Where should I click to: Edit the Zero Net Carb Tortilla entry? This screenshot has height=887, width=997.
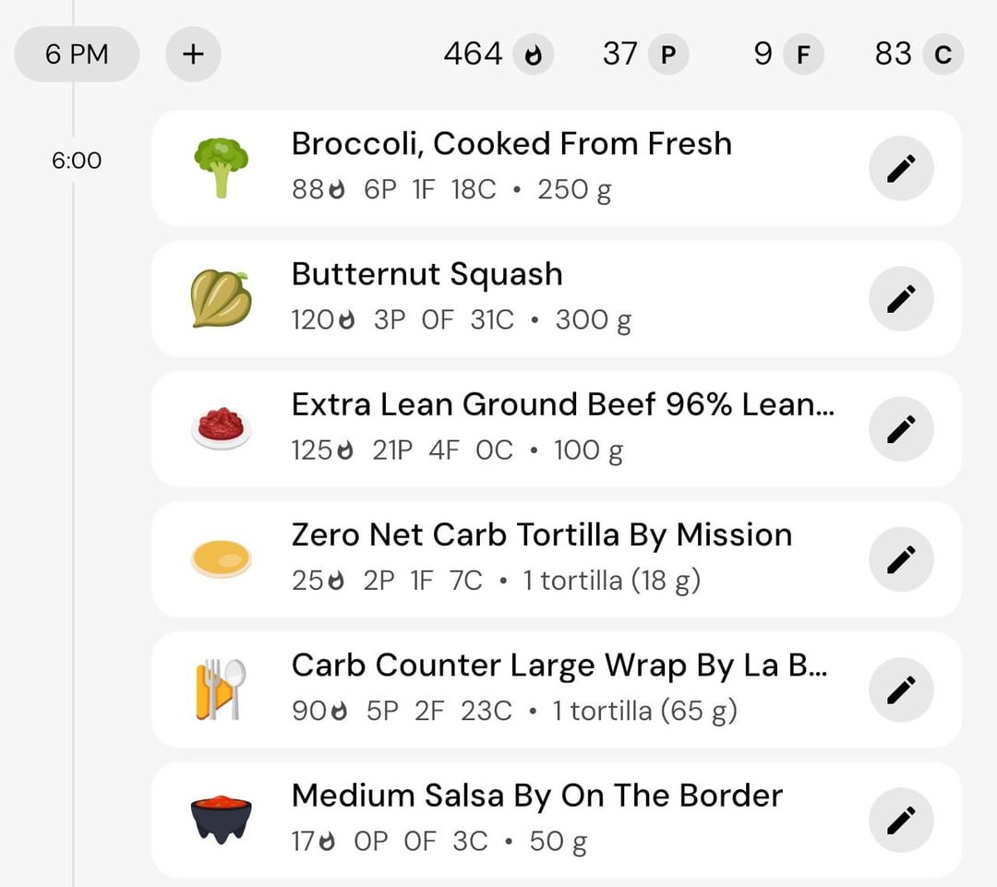pyautogui.click(x=901, y=559)
